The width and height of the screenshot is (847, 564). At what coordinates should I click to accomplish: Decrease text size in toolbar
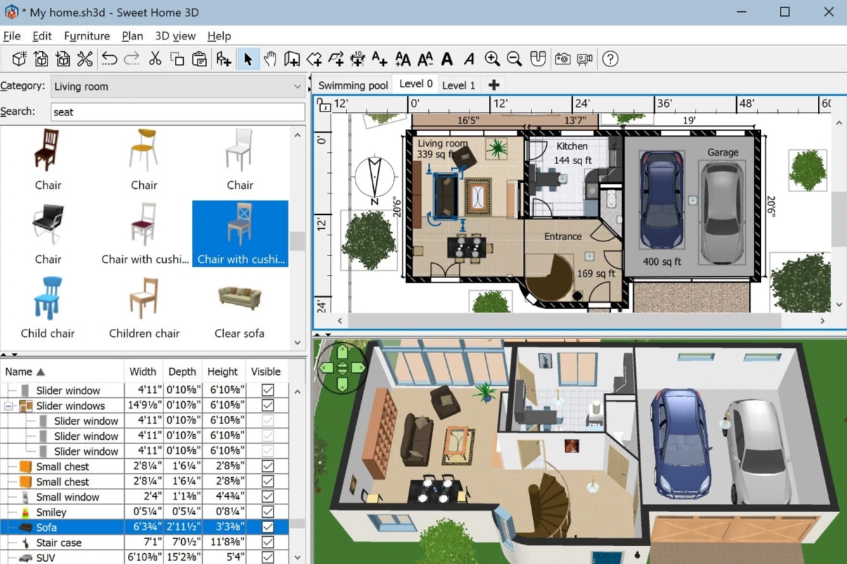[x=425, y=59]
